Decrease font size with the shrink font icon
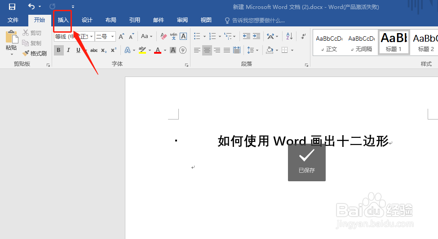438x239 pixels. click(x=131, y=36)
